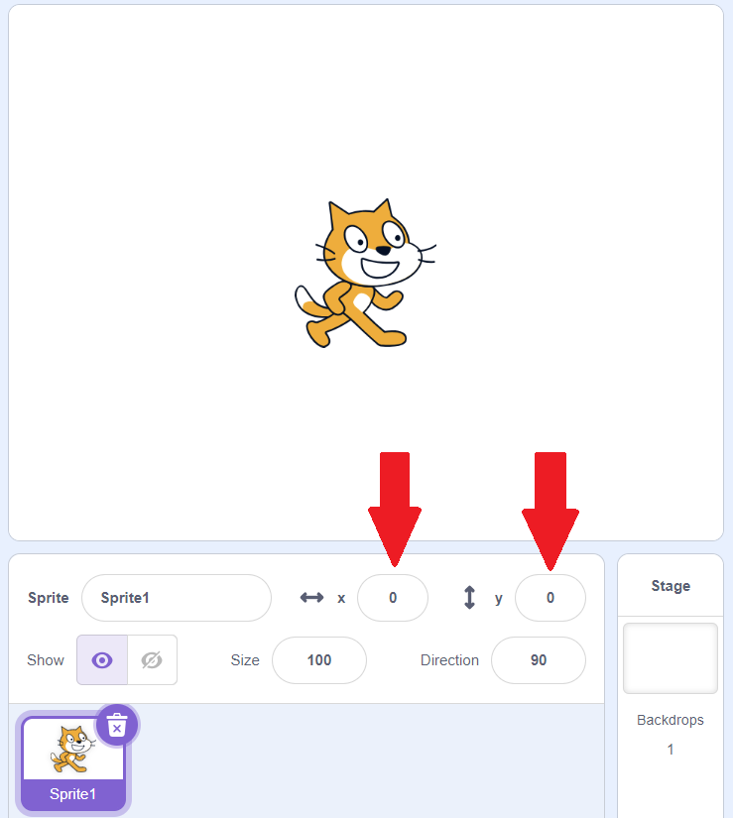The image size is (733, 818).
Task: Show the sprite with the eye button
Action: (102, 660)
